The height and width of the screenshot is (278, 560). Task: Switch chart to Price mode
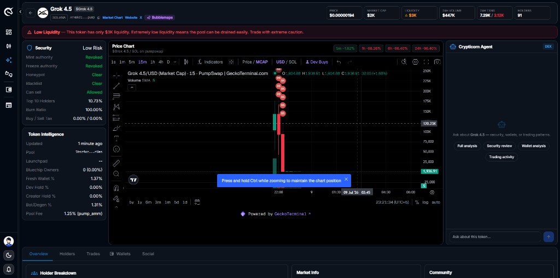pyautogui.click(x=247, y=62)
